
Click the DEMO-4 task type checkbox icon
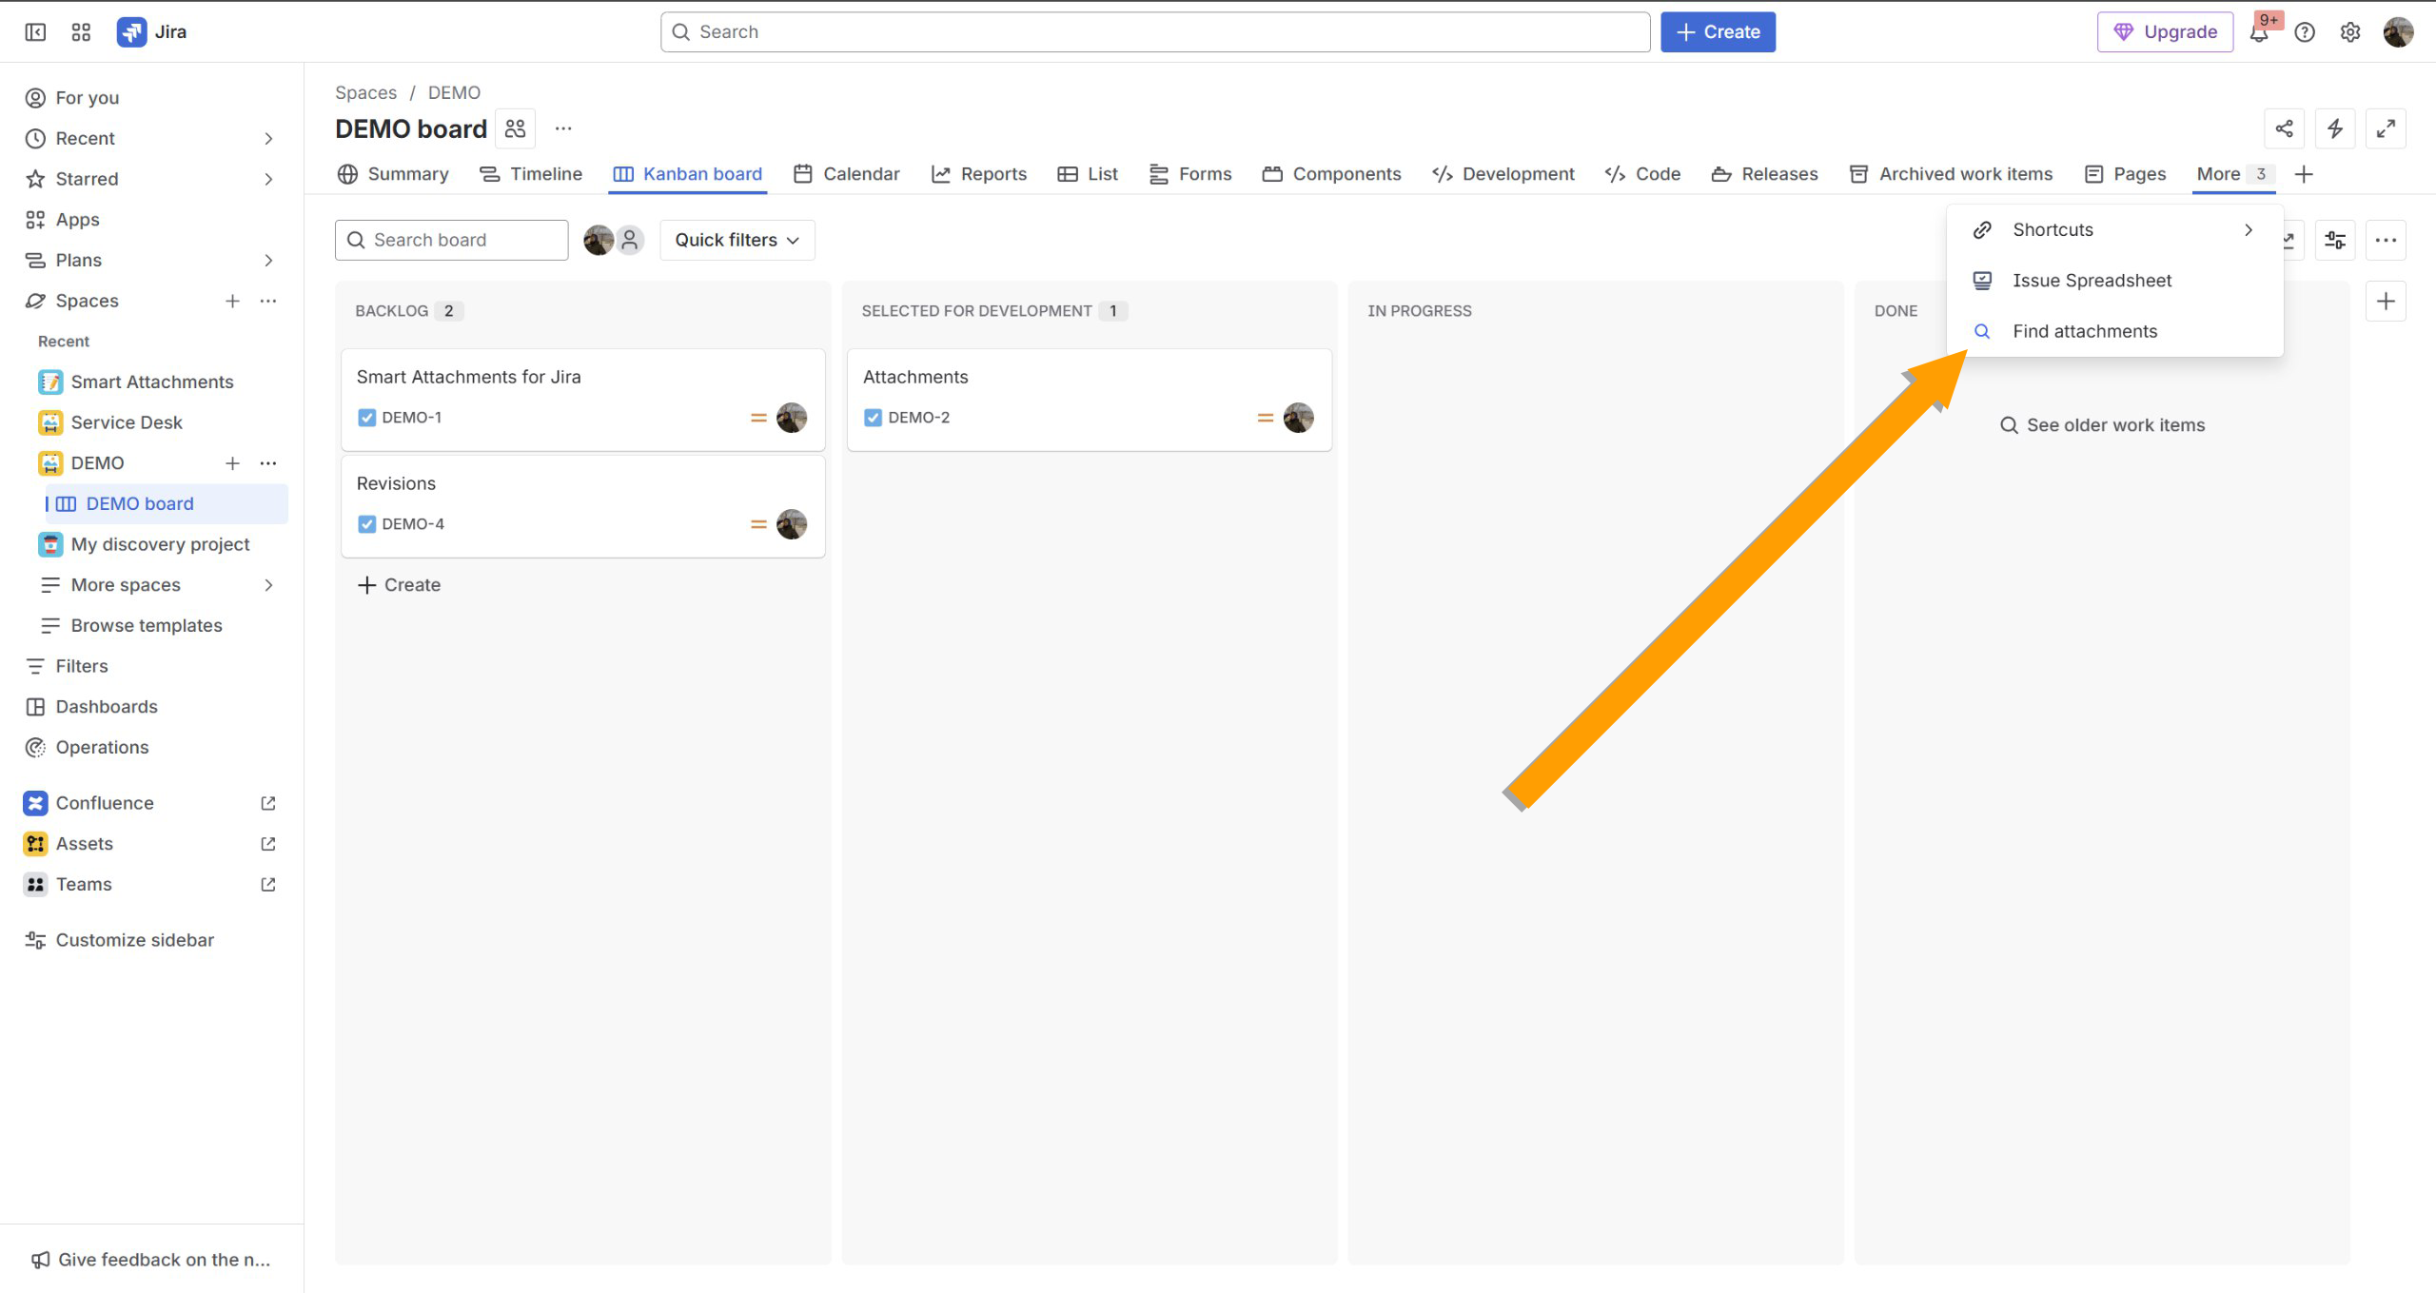pos(366,524)
